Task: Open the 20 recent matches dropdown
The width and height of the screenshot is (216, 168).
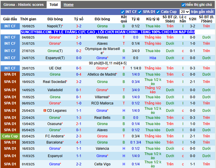Action: click(184, 12)
